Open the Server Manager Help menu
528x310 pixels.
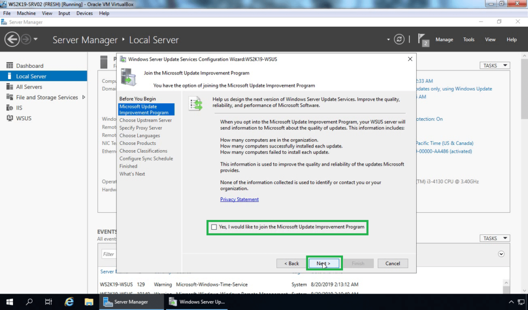point(511,39)
